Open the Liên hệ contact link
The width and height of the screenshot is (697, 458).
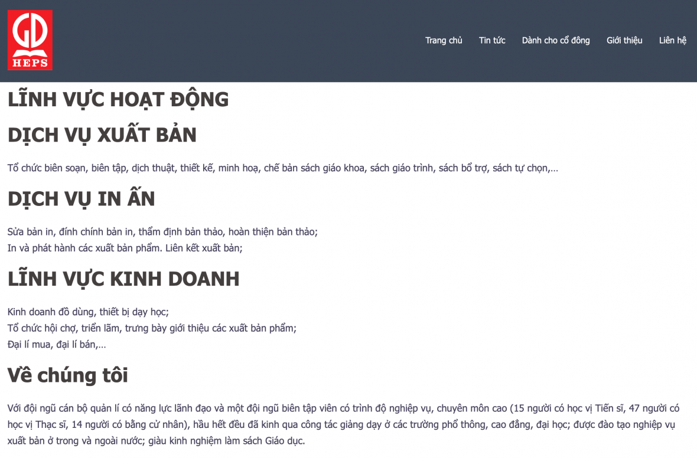(x=673, y=40)
